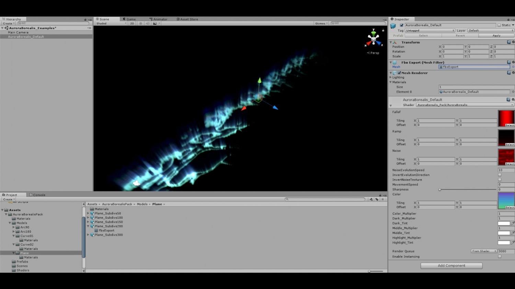
Task: Pick Dark_Tint color with eyedropper
Action: coord(513,223)
